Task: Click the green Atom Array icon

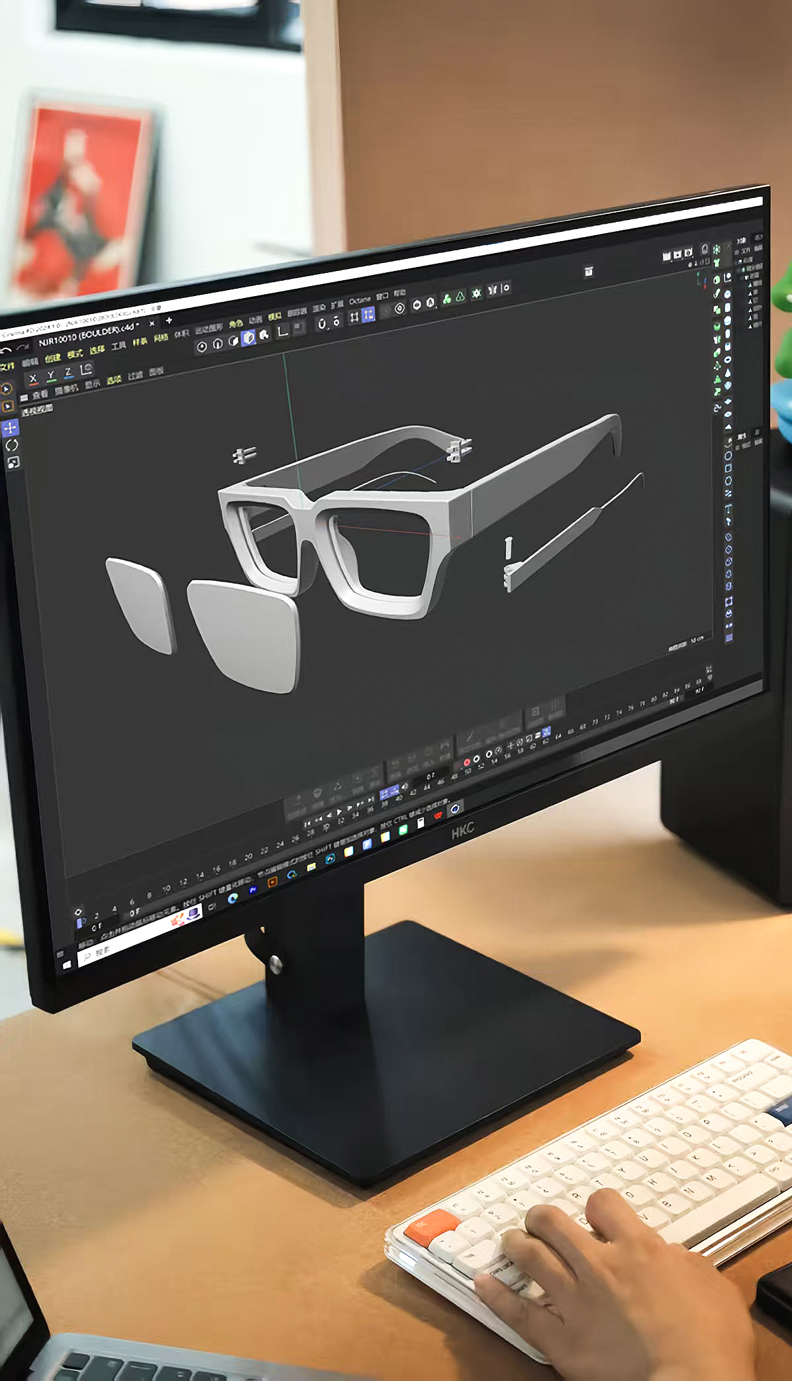Action: [717, 366]
